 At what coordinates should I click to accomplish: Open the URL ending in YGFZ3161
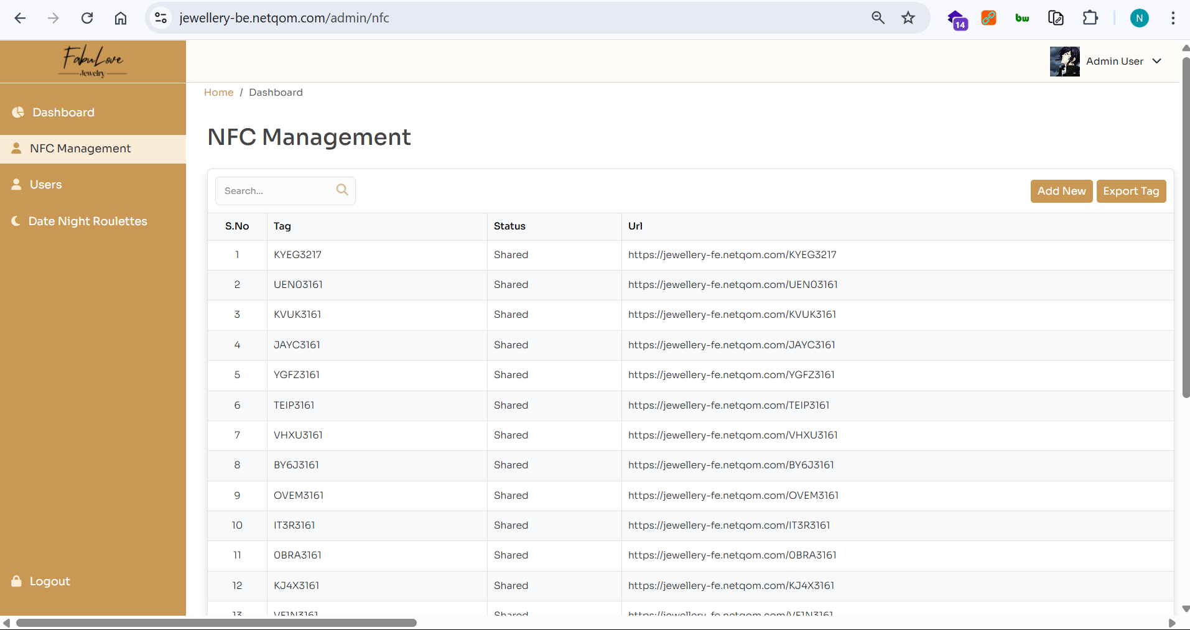pos(732,374)
